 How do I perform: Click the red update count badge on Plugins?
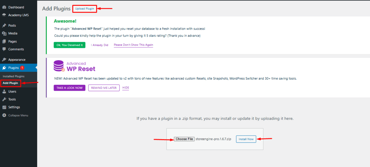point(22,68)
